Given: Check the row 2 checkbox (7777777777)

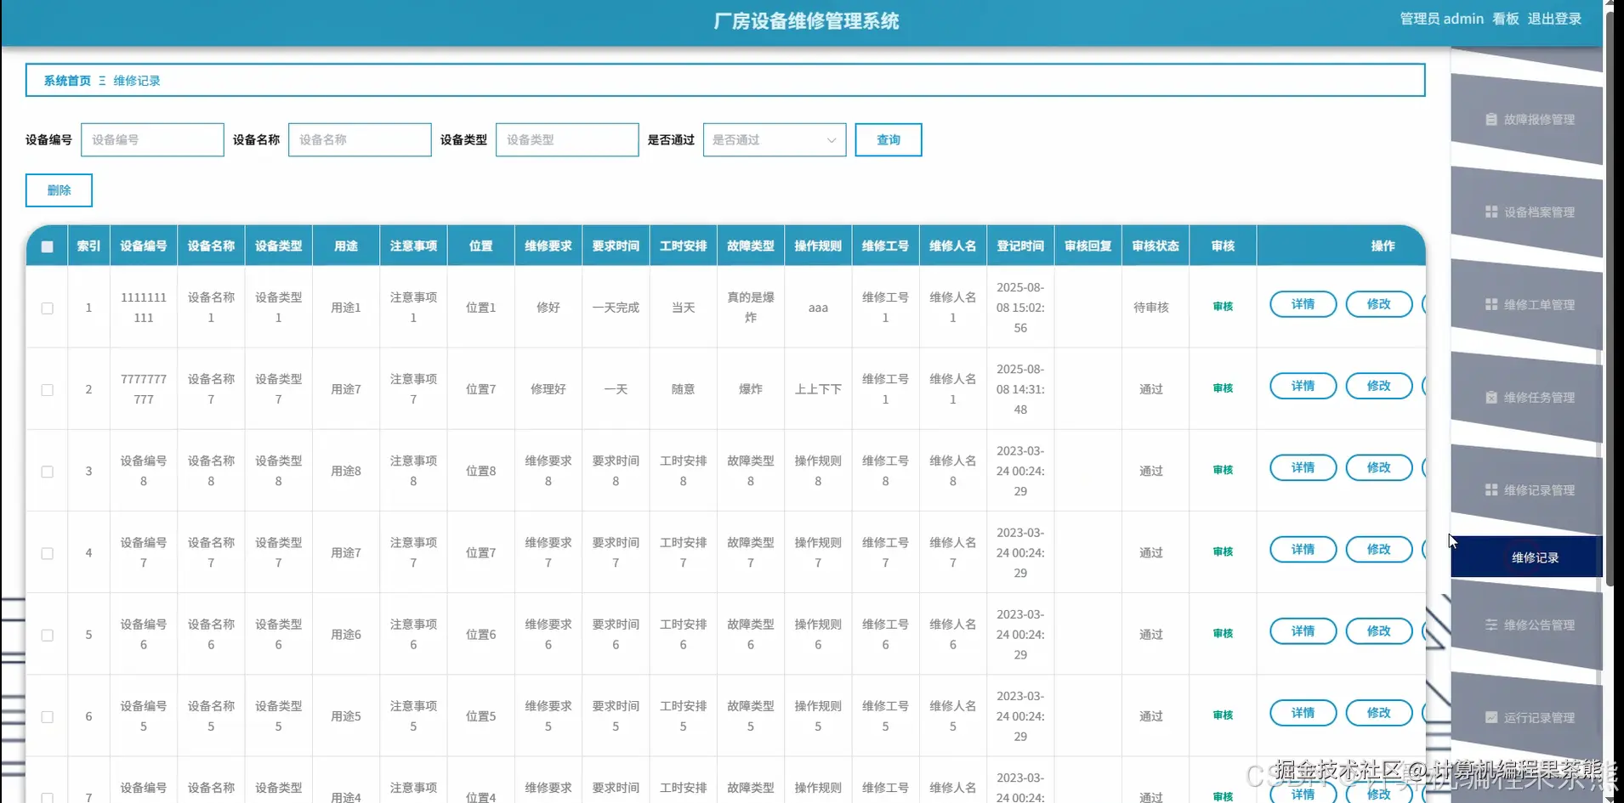Looking at the screenshot, I should 48,390.
